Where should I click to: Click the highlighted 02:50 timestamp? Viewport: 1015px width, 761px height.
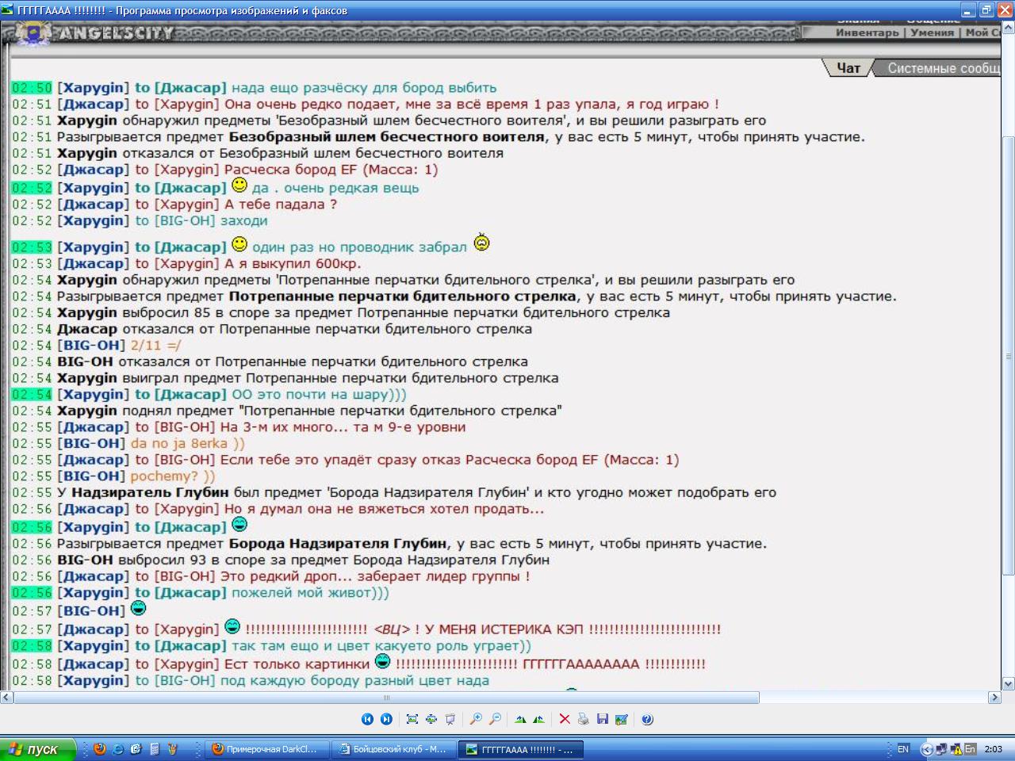(x=32, y=88)
